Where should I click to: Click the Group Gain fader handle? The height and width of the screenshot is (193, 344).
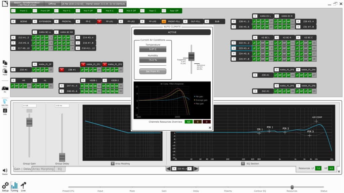coord(29,122)
